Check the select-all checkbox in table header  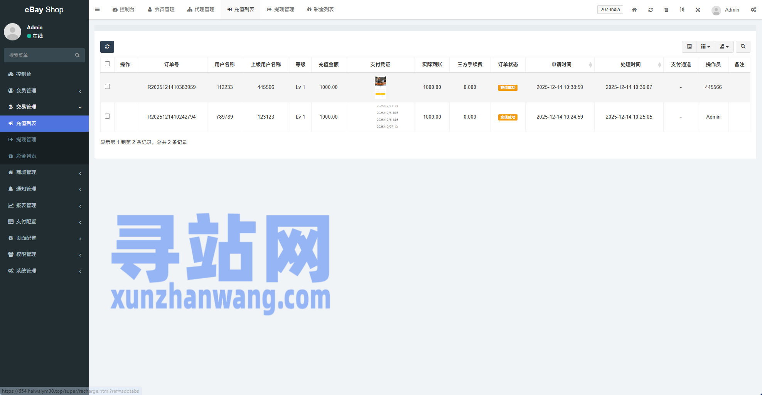pos(108,64)
